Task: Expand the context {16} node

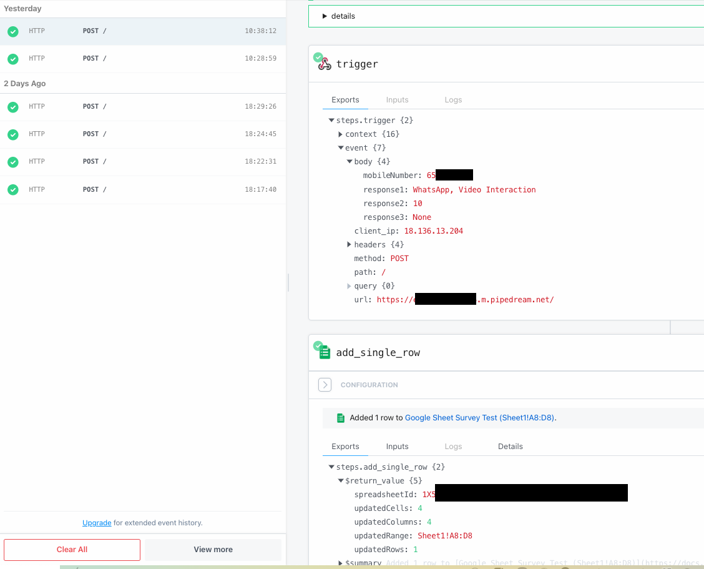Action: point(341,134)
